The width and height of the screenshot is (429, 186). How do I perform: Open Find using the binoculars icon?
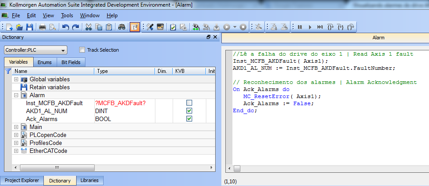point(122,27)
